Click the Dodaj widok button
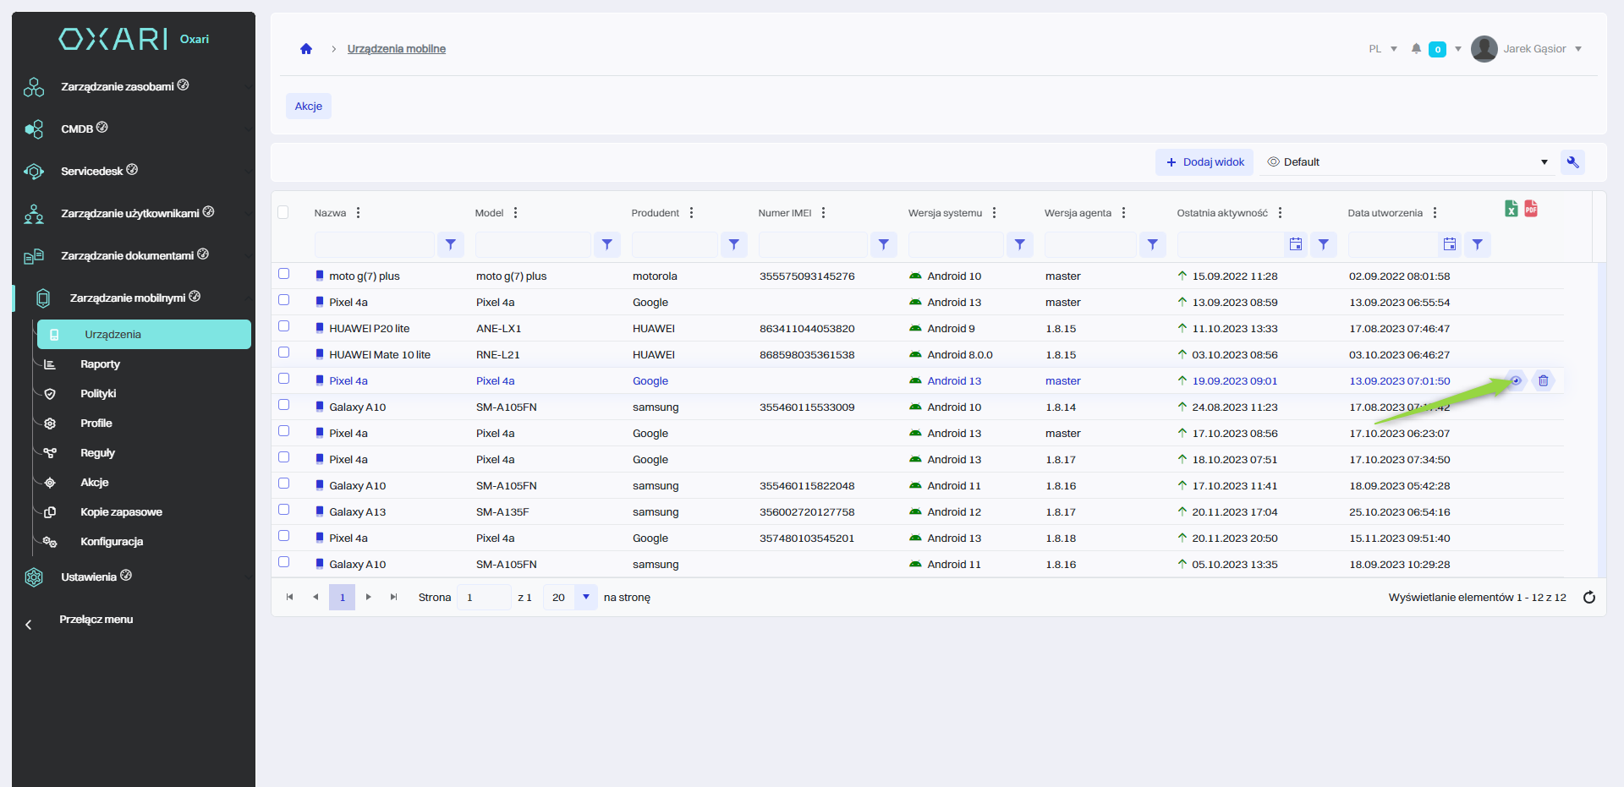The image size is (1624, 787). 1205,162
